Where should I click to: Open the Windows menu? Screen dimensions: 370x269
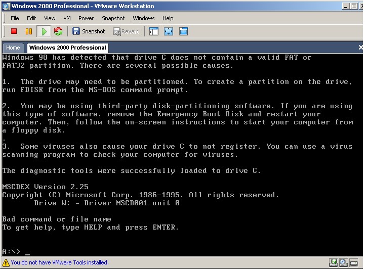143,18
